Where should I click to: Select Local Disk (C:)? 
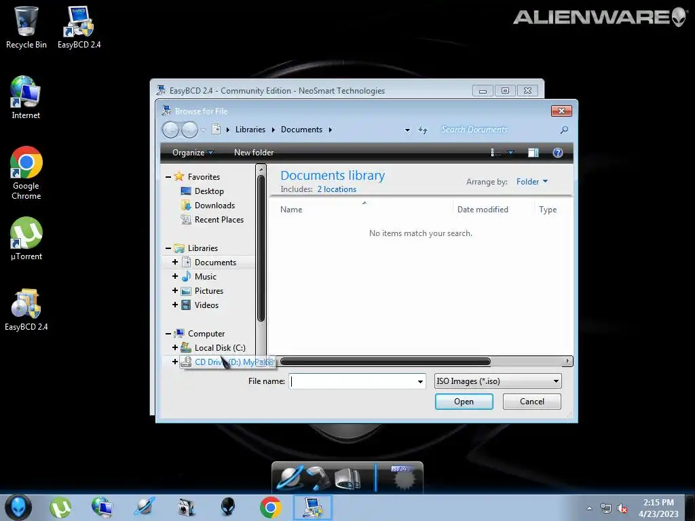tap(219, 348)
